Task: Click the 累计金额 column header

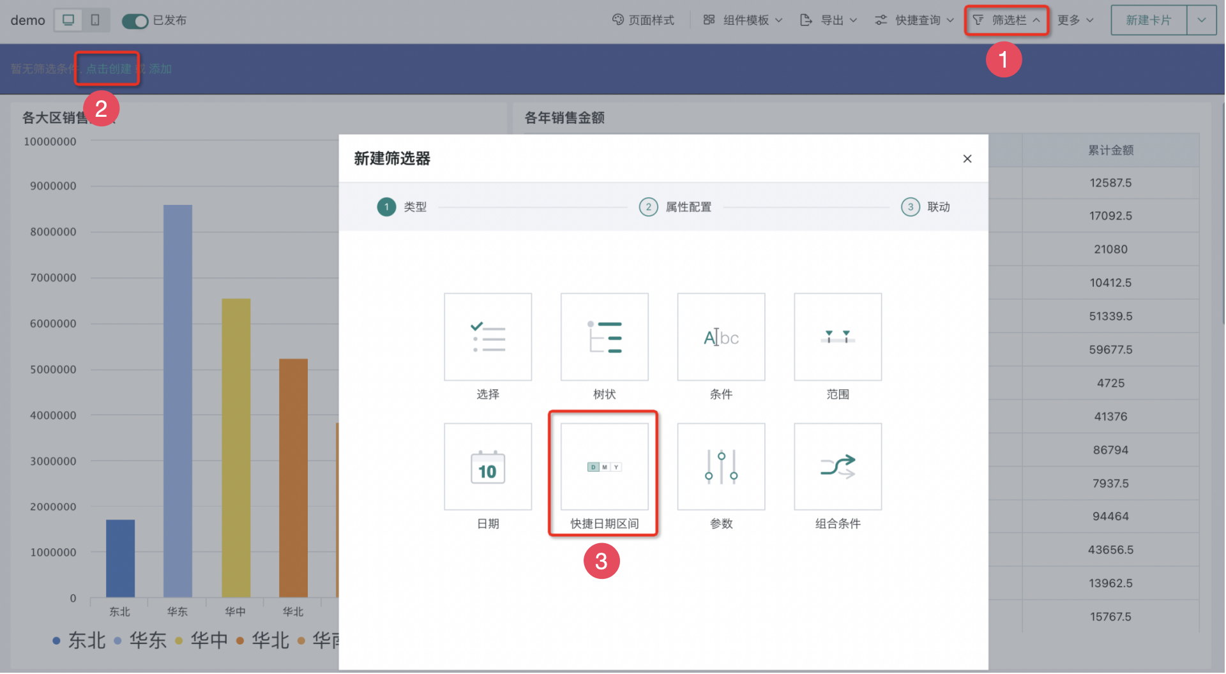Action: 1110,151
